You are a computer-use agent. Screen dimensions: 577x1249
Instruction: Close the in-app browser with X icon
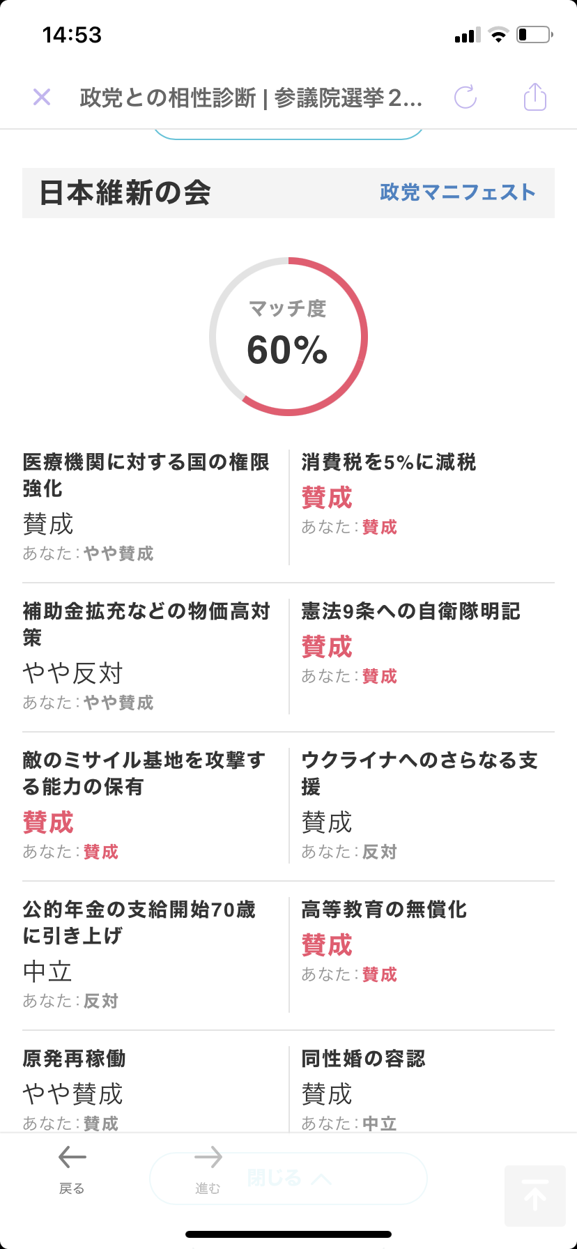coord(42,97)
